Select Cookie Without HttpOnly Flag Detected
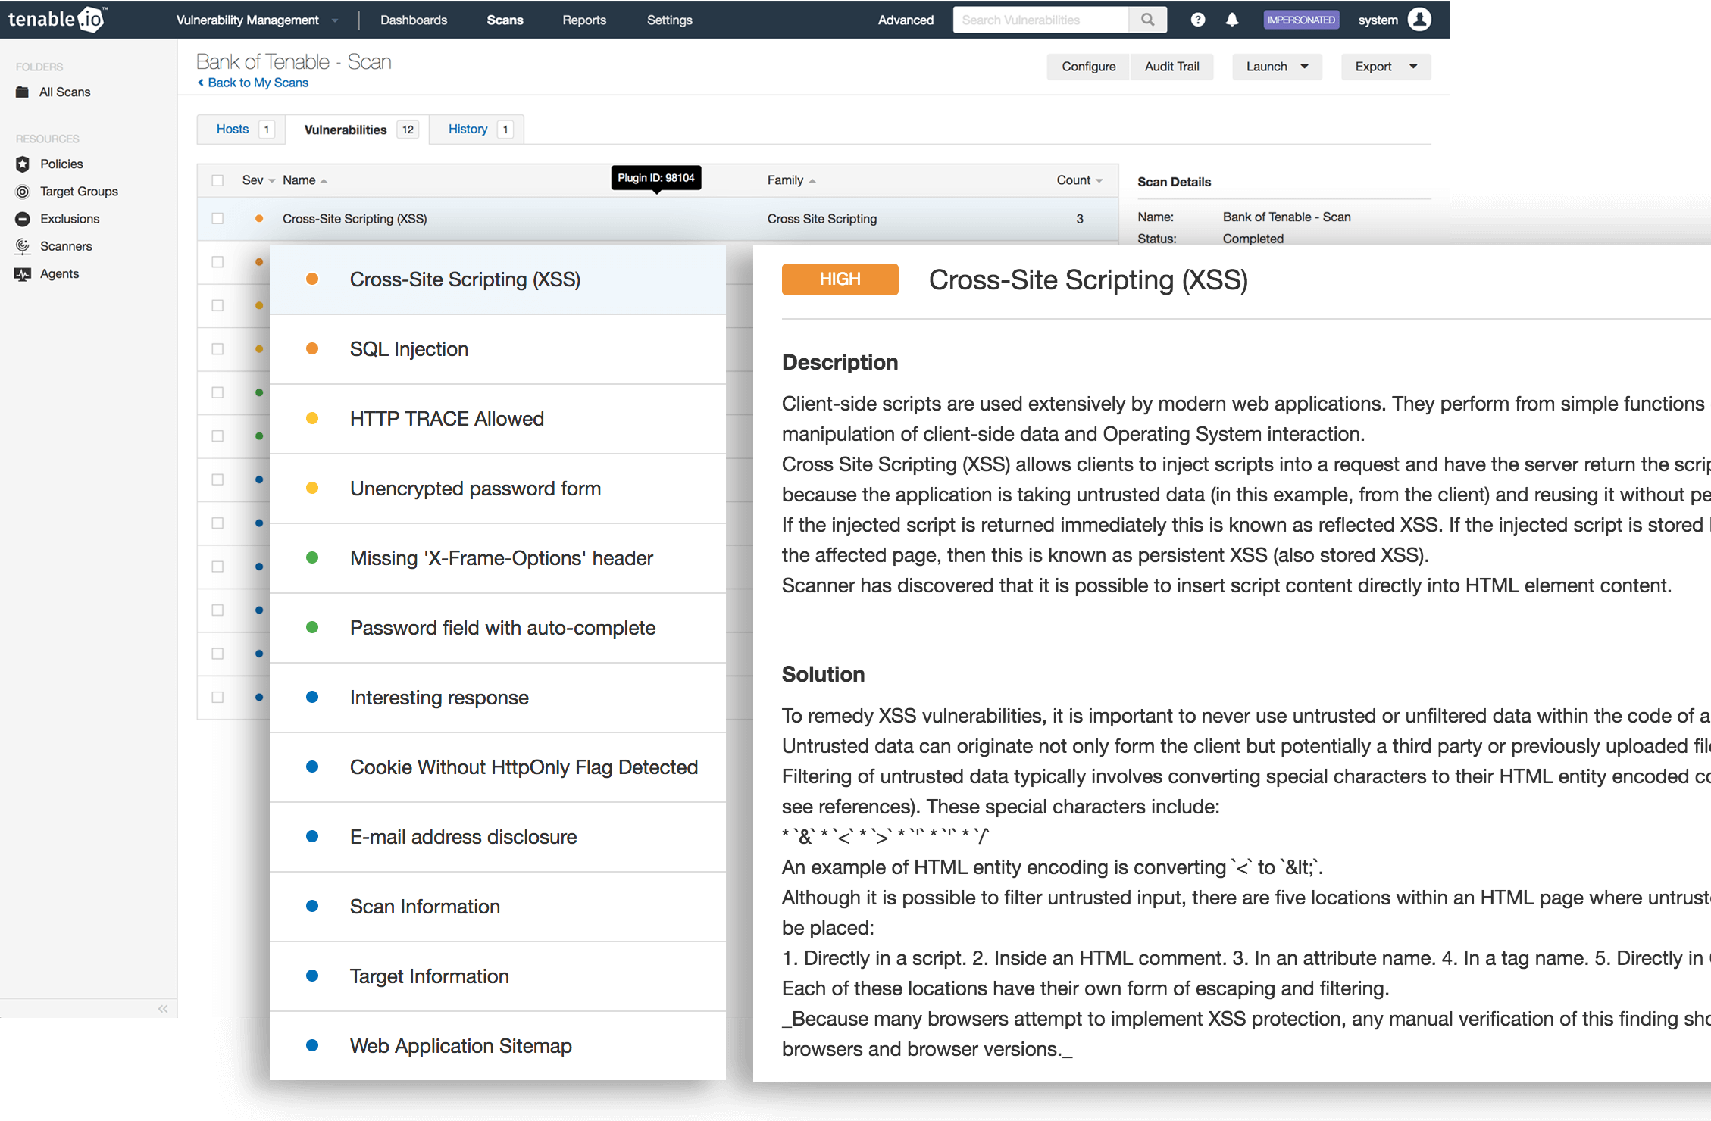This screenshot has height=1121, width=1711. point(498,767)
